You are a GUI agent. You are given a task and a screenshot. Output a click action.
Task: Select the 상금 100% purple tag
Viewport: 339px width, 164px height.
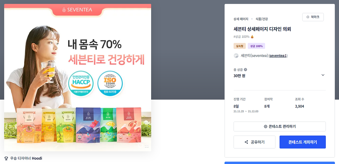click(x=256, y=46)
